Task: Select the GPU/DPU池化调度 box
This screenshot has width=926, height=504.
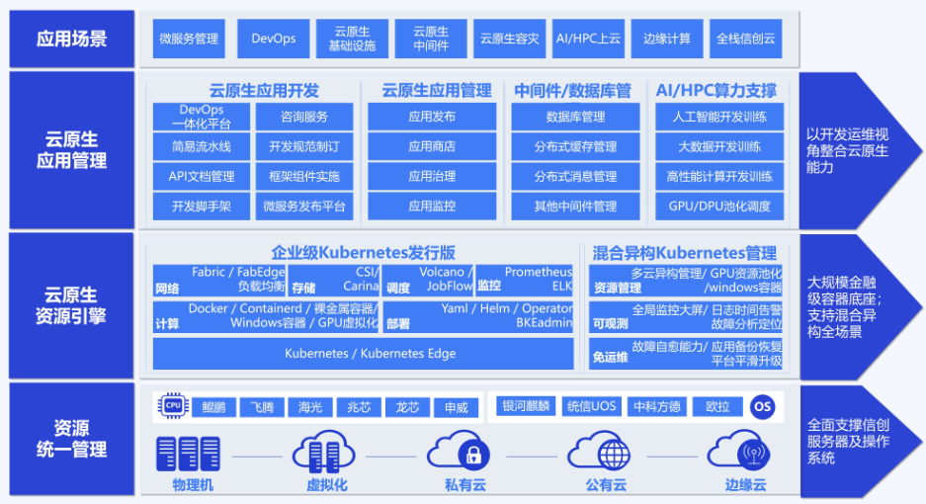Action: 719,207
